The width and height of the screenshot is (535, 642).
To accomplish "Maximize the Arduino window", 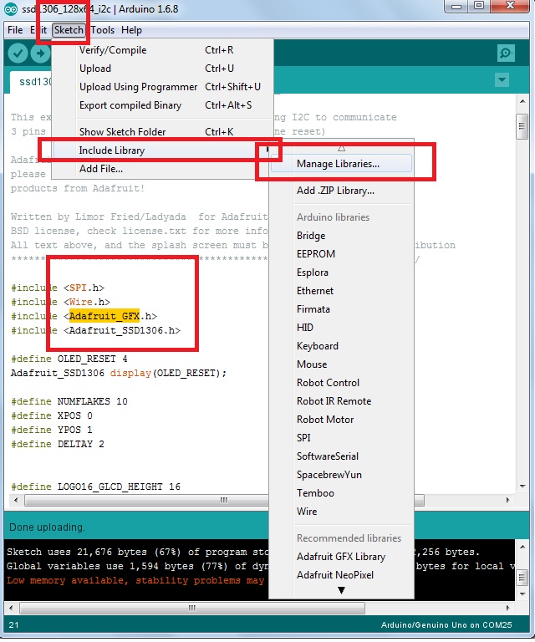I will pyautogui.click(x=479, y=7).
